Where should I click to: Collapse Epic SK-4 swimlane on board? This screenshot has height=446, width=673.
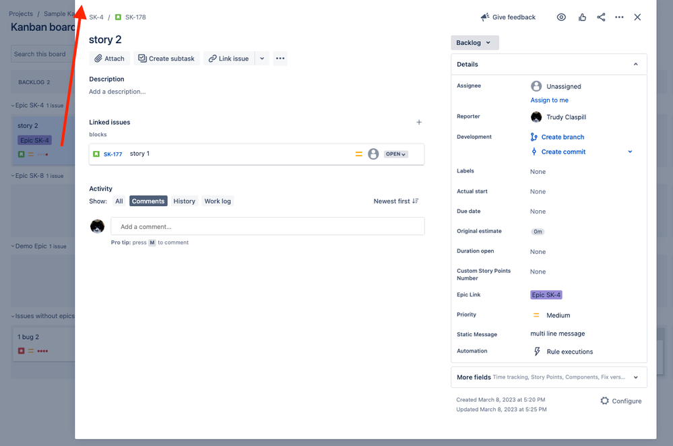click(x=13, y=105)
